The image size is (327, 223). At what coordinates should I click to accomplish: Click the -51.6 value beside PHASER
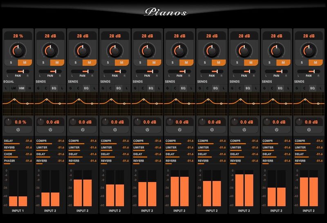click(29, 161)
